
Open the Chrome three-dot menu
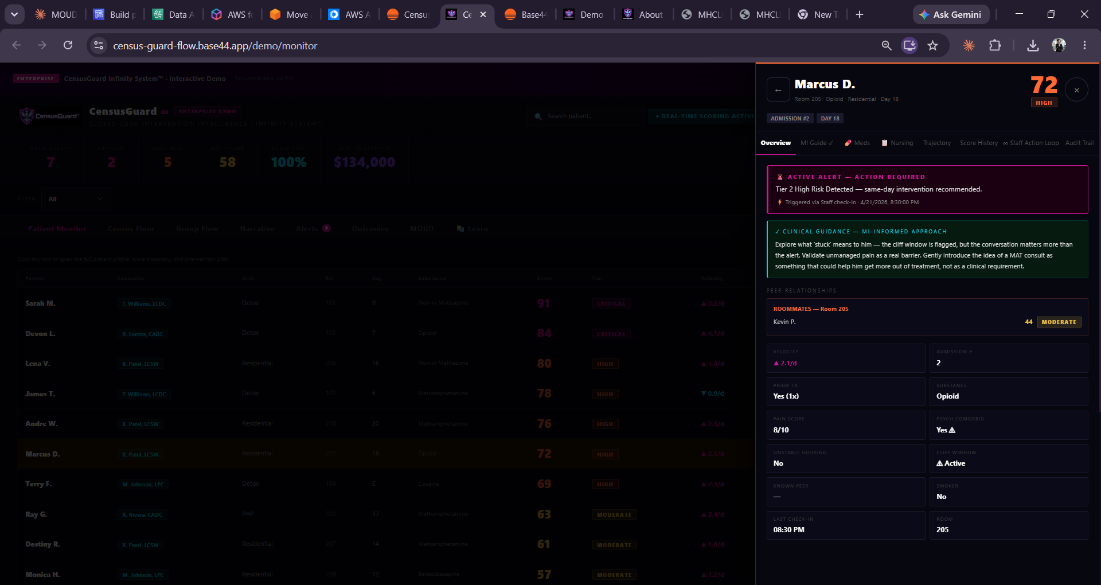point(1084,45)
